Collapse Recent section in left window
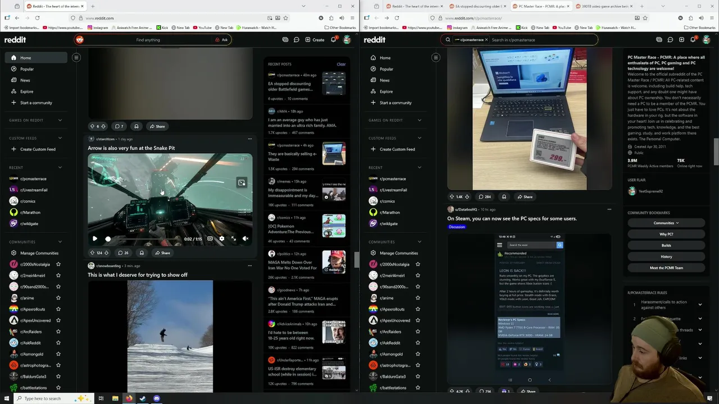Viewport: 719px width, 404px height. coord(60,167)
